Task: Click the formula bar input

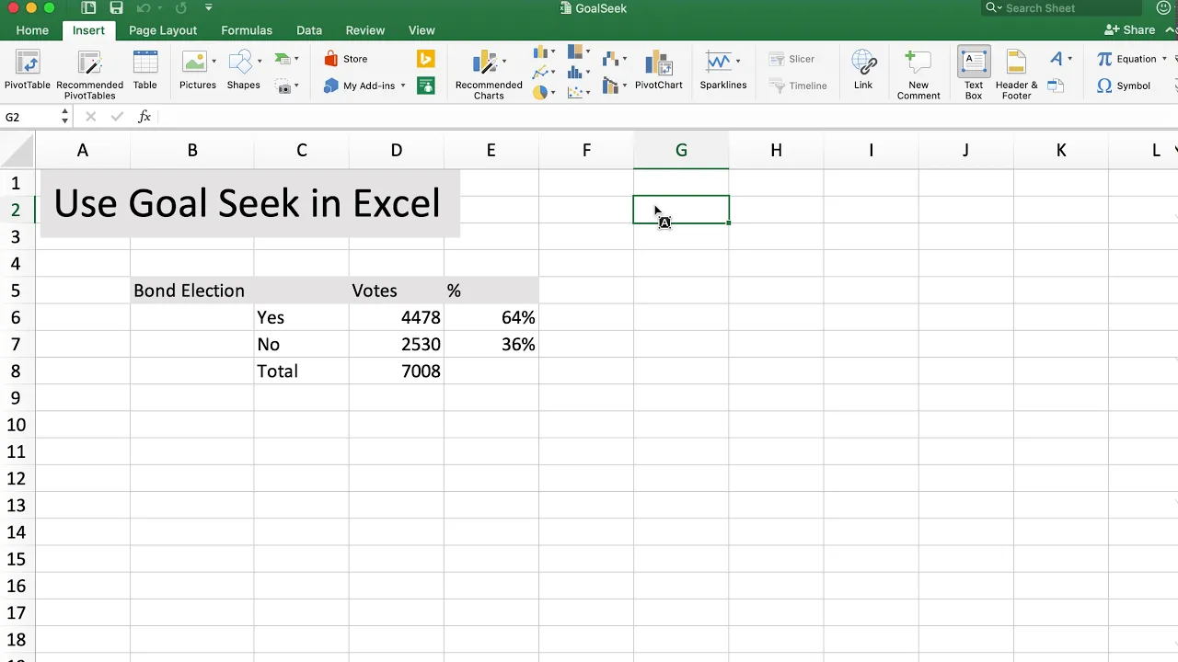Action: click(667, 117)
